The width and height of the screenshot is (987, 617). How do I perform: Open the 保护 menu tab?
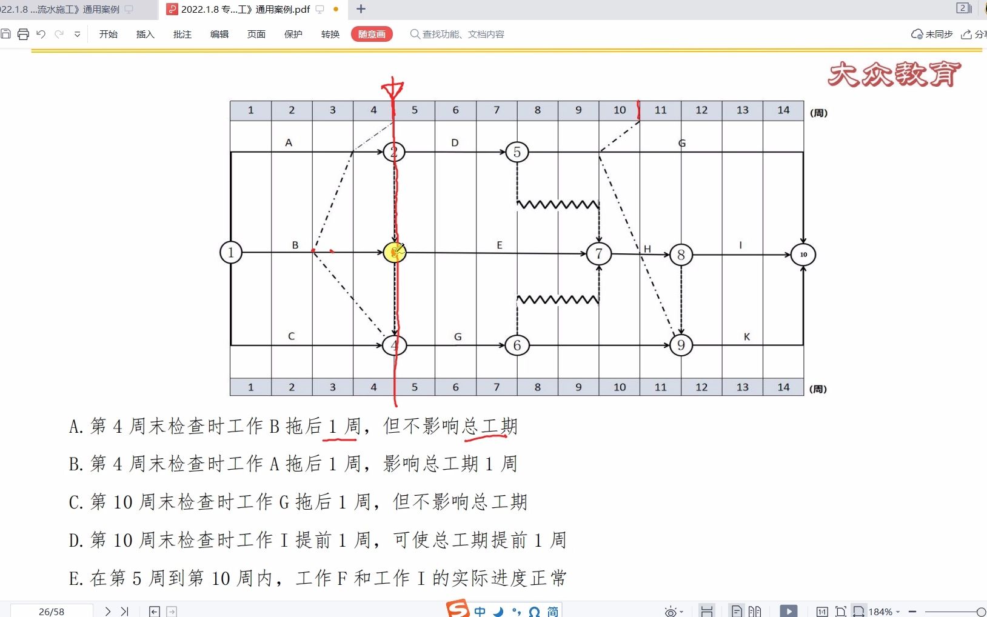point(293,35)
